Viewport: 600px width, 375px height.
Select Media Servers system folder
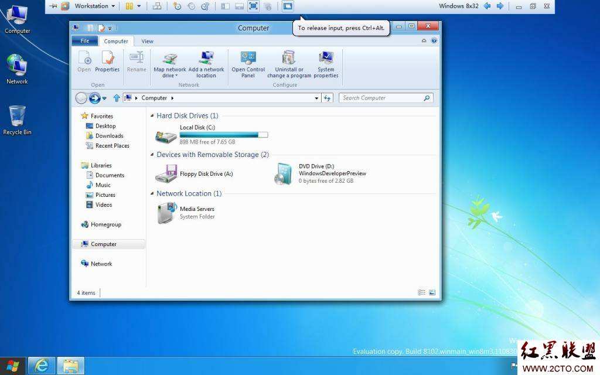point(186,213)
